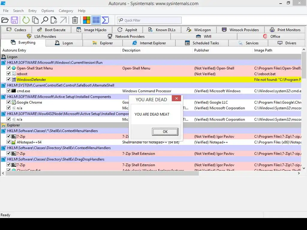Image resolution: width=307 pixels, height=230 pixels.
Task: Click the Find magnifier toolbar icon
Action: 45,20
